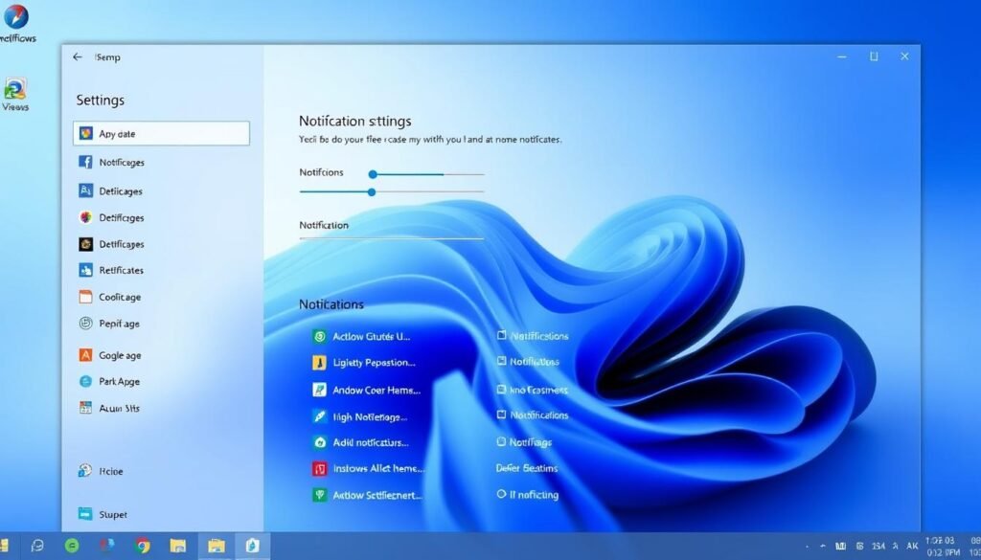
Task: Select the If noficting radio button
Action: pyautogui.click(x=501, y=495)
